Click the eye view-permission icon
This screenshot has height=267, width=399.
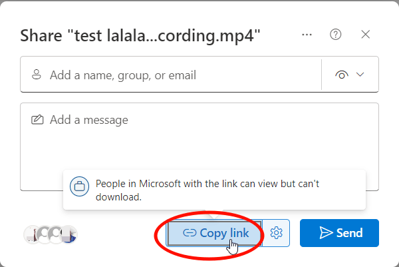[342, 75]
